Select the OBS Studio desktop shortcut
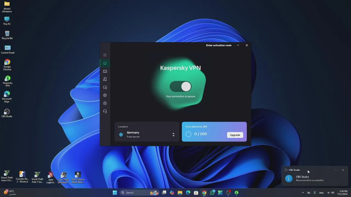 pyautogui.click(x=7, y=113)
